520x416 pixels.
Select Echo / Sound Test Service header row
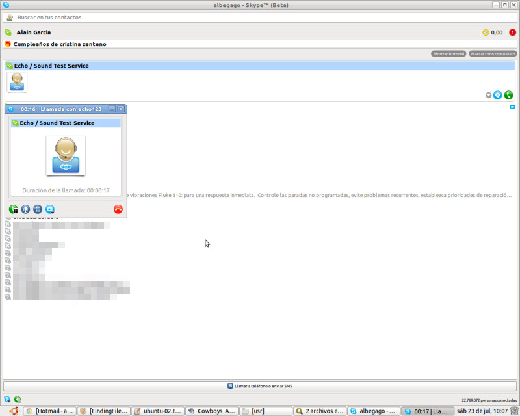(x=260, y=66)
